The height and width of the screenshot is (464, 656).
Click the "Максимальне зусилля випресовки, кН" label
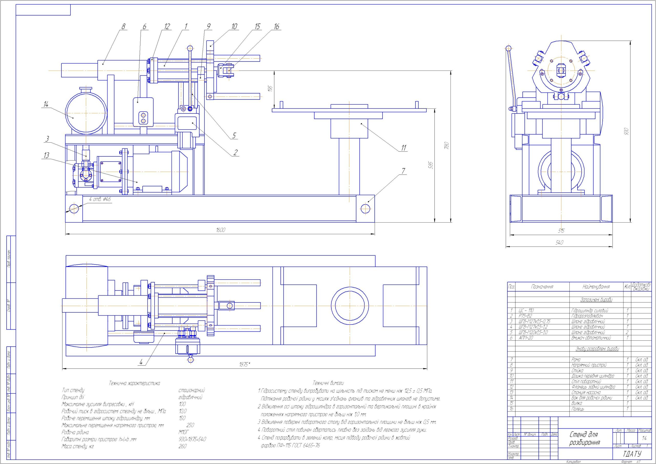click(x=98, y=404)
